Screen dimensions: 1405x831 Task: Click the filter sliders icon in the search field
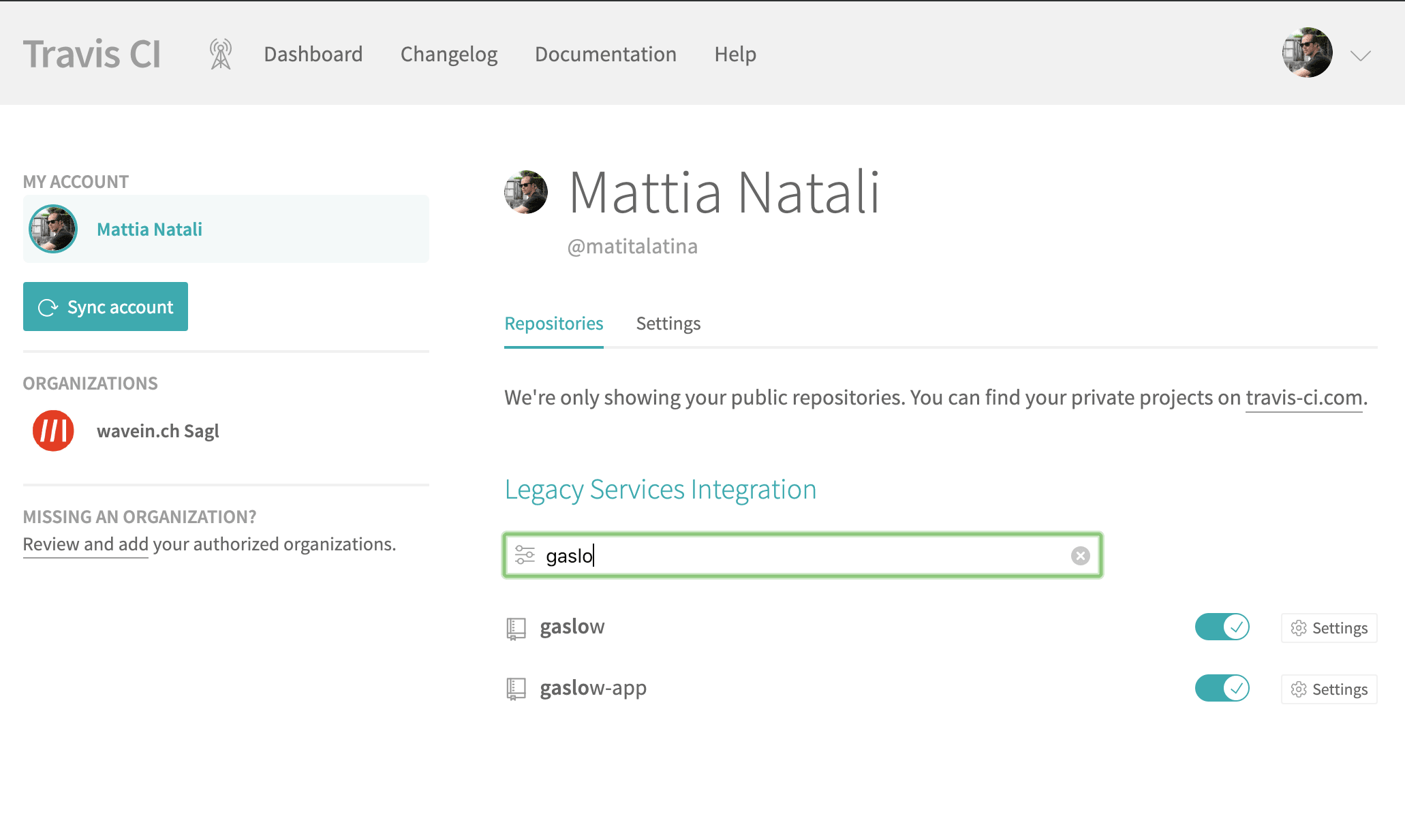(525, 555)
